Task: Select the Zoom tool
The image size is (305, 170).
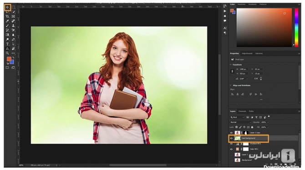Action: (7, 53)
